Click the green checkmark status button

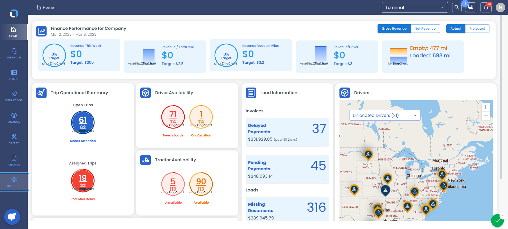tap(497, 221)
